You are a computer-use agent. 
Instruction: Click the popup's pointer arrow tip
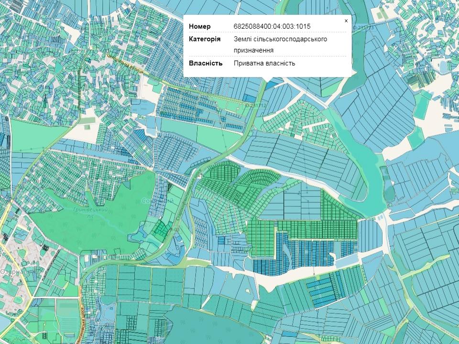[x=268, y=81]
